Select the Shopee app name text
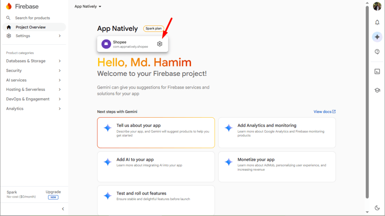Viewport: 385px width, 216px height. [x=120, y=42]
